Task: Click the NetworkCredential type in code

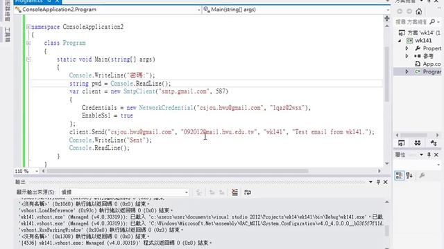Action: pos(166,108)
